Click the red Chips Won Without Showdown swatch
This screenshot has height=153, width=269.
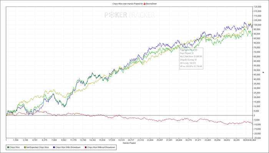click(x=86, y=147)
